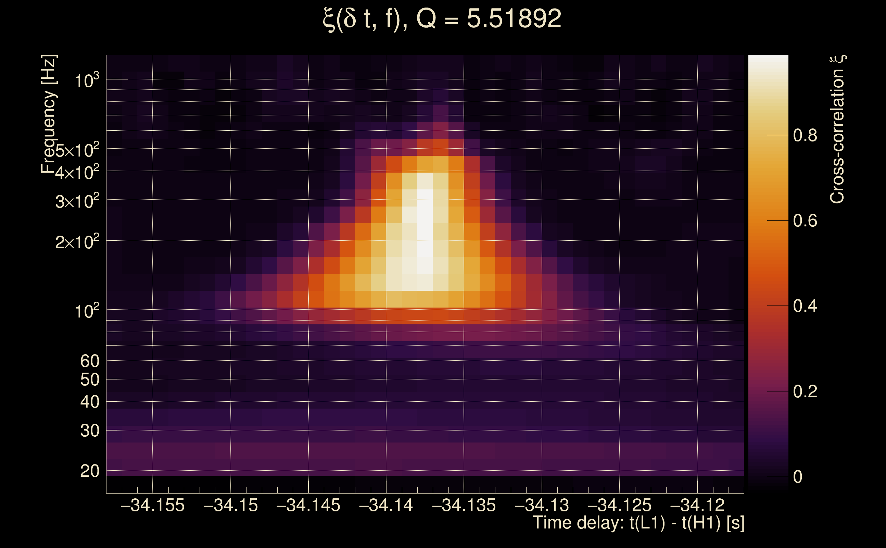Click the 10³ frequency tick label
Viewport: 886px width, 548px height.
pyautogui.click(x=87, y=80)
